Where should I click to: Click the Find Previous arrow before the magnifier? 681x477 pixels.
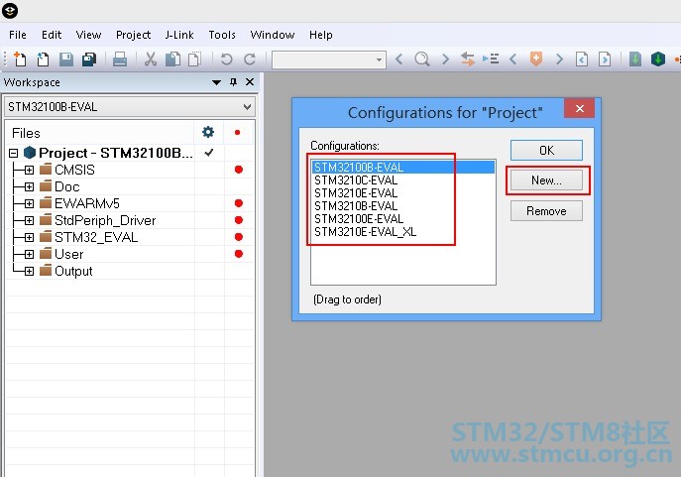pyautogui.click(x=399, y=59)
